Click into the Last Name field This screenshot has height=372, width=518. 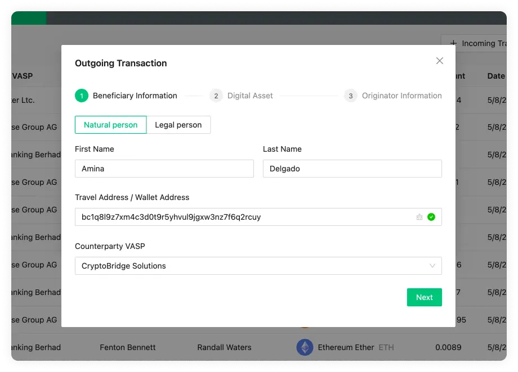tap(352, 169)
